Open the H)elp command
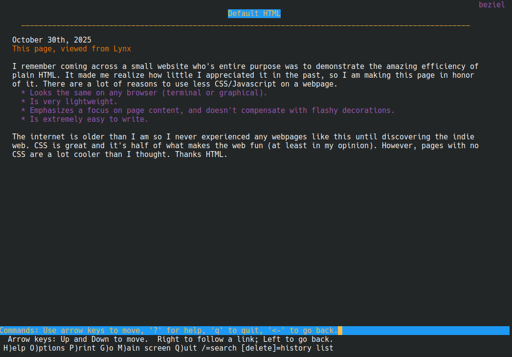512x357 pixels. pyautogui.click(x=14, y=348)
